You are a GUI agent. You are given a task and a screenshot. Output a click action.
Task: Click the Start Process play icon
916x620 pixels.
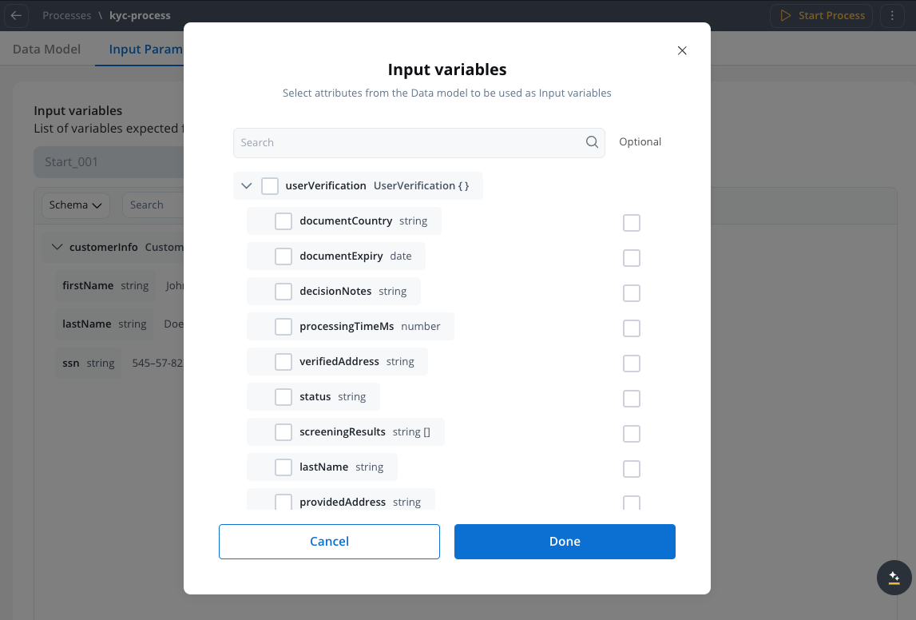tap(786, 15)
